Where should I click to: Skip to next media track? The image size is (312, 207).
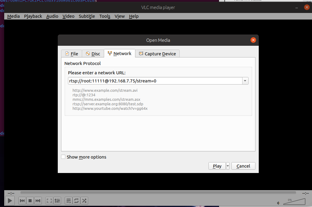pos(38,201)
